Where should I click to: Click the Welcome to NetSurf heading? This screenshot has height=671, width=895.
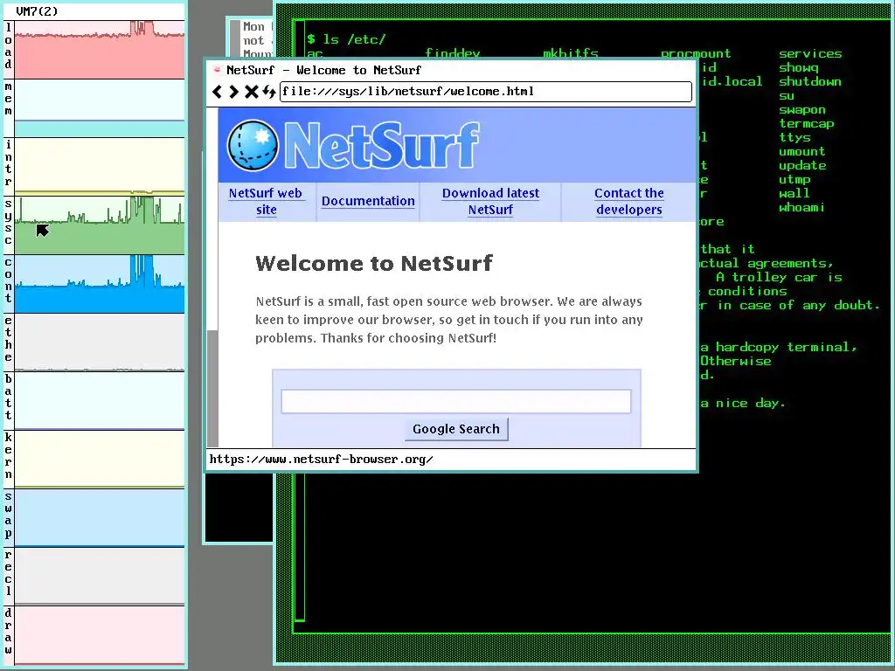[374, 263]
